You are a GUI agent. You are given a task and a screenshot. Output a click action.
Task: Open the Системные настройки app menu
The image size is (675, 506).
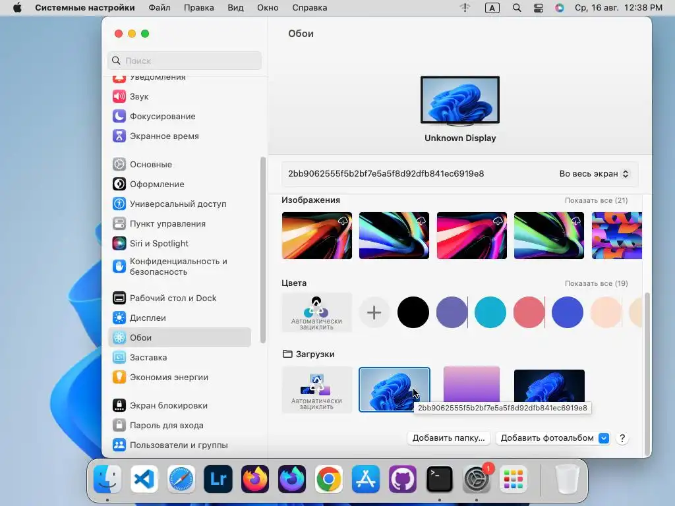[x=85, y=8]
